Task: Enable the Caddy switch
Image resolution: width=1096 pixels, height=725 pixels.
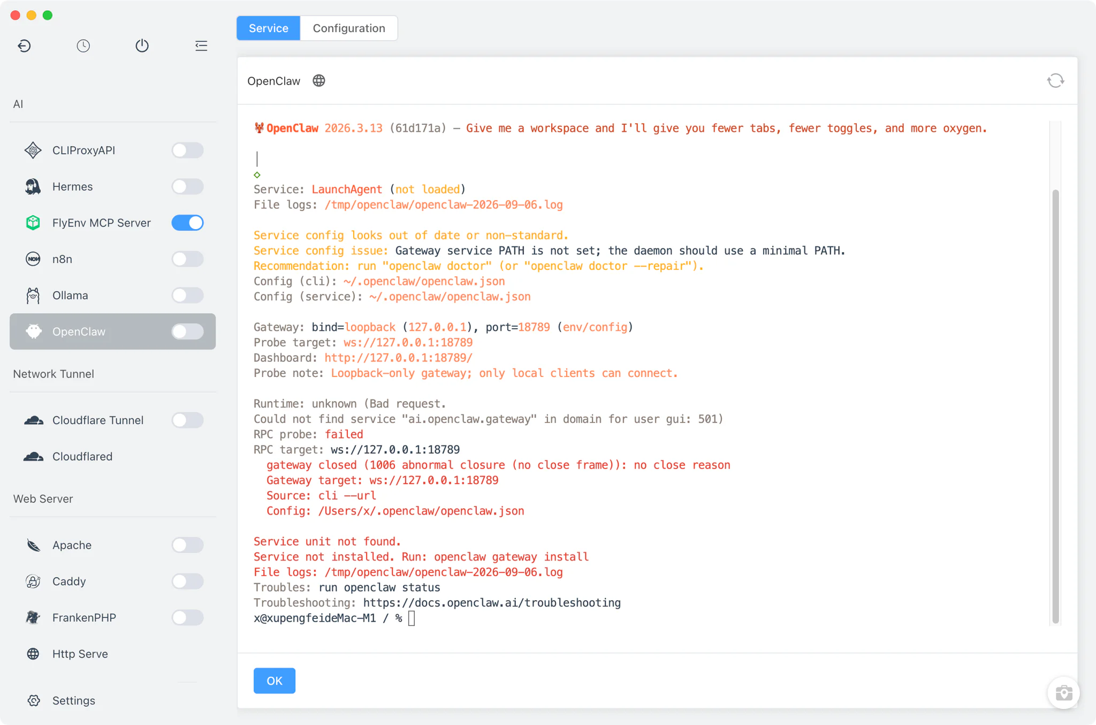Action: click(x=187, y=581)
